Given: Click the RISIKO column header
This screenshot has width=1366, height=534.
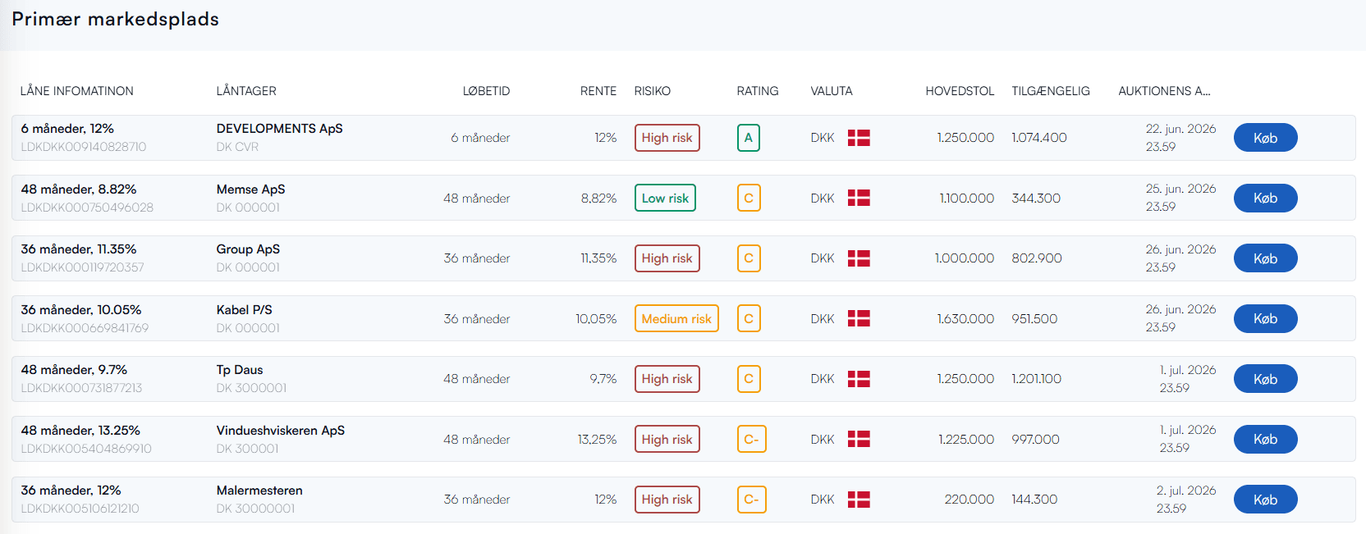Looking at the screenshot, I should (x=653, y=91).
